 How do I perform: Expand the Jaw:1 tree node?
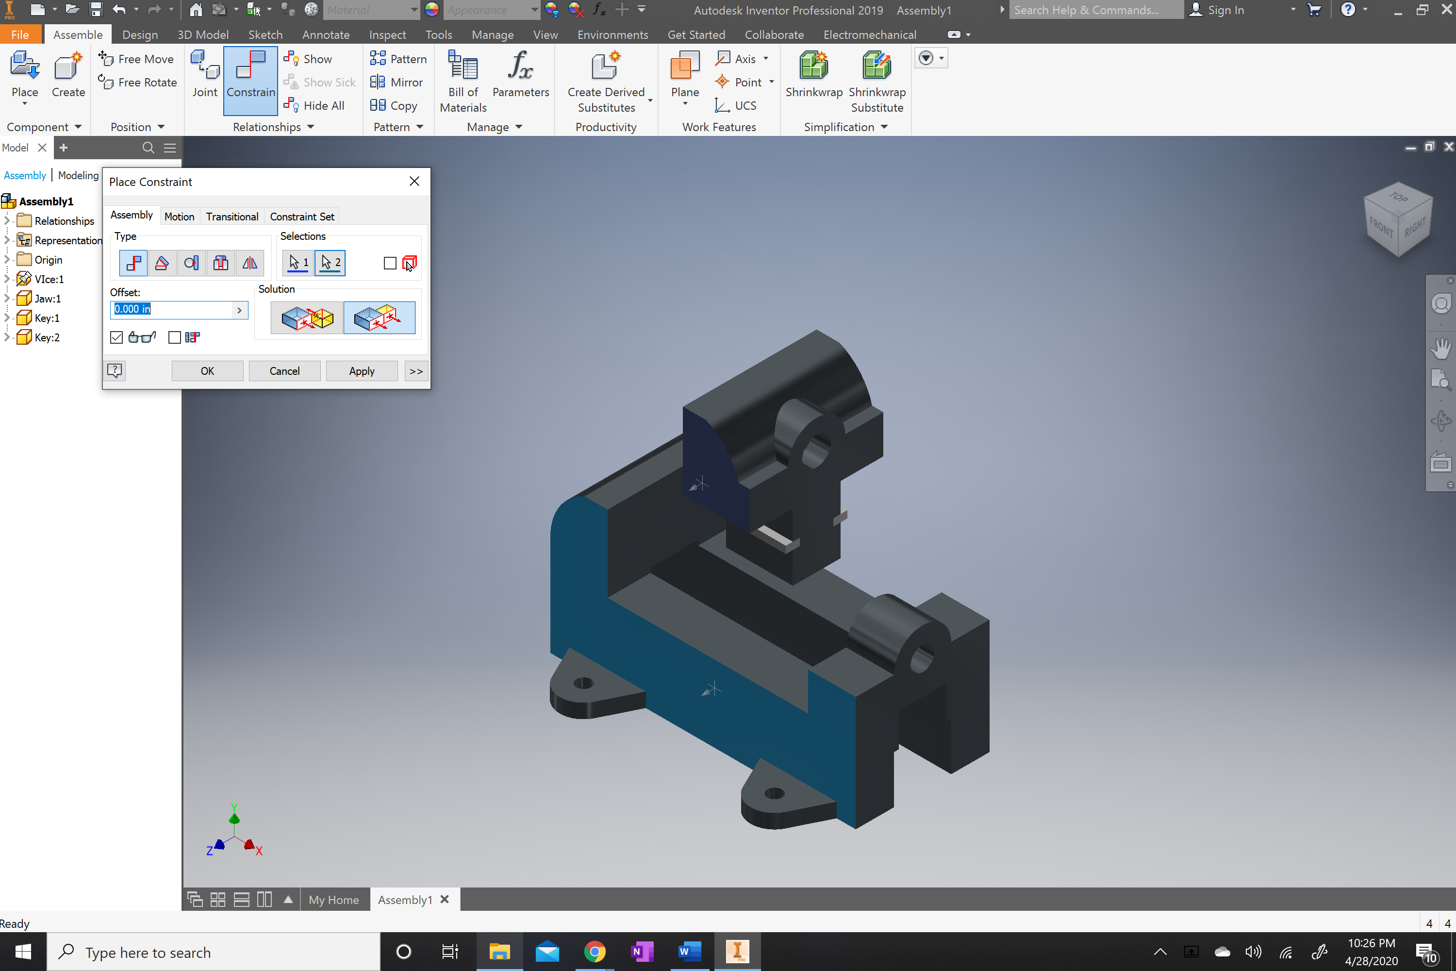pyautogui.click(x=7, y=299)
